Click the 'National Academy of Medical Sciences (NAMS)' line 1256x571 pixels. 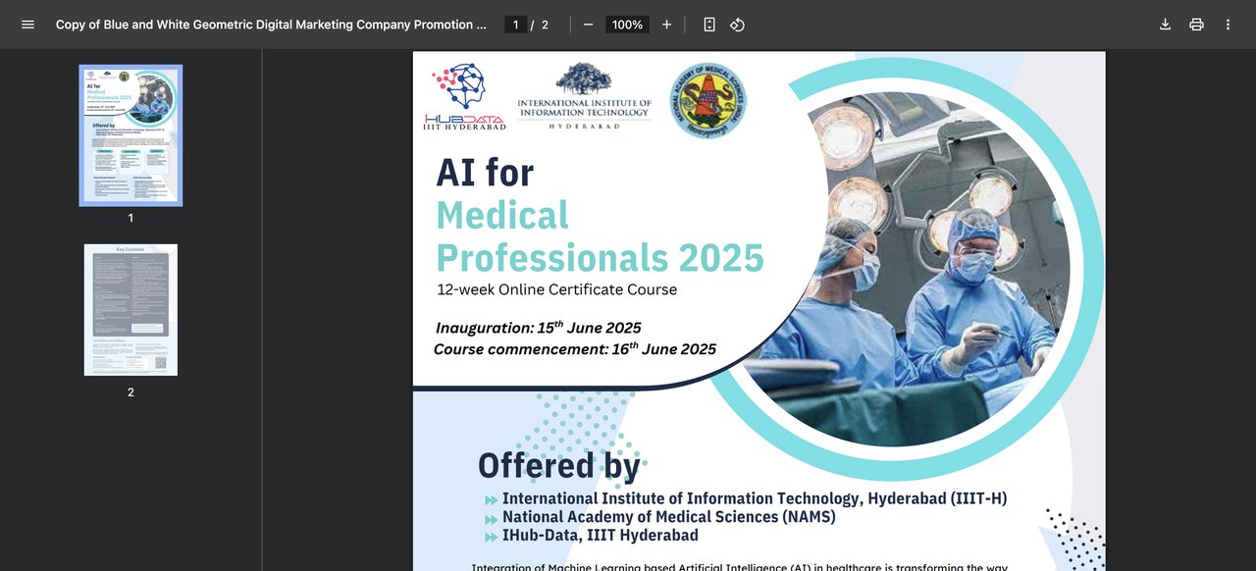tap(669, 517)
